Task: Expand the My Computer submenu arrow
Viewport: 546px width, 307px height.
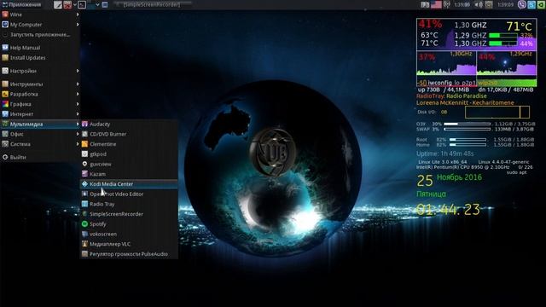Action: tap(78, 25)
